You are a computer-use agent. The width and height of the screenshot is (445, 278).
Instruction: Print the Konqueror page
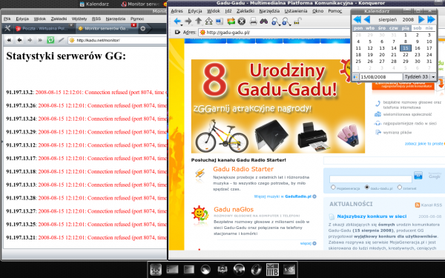(x=253, y=21)
